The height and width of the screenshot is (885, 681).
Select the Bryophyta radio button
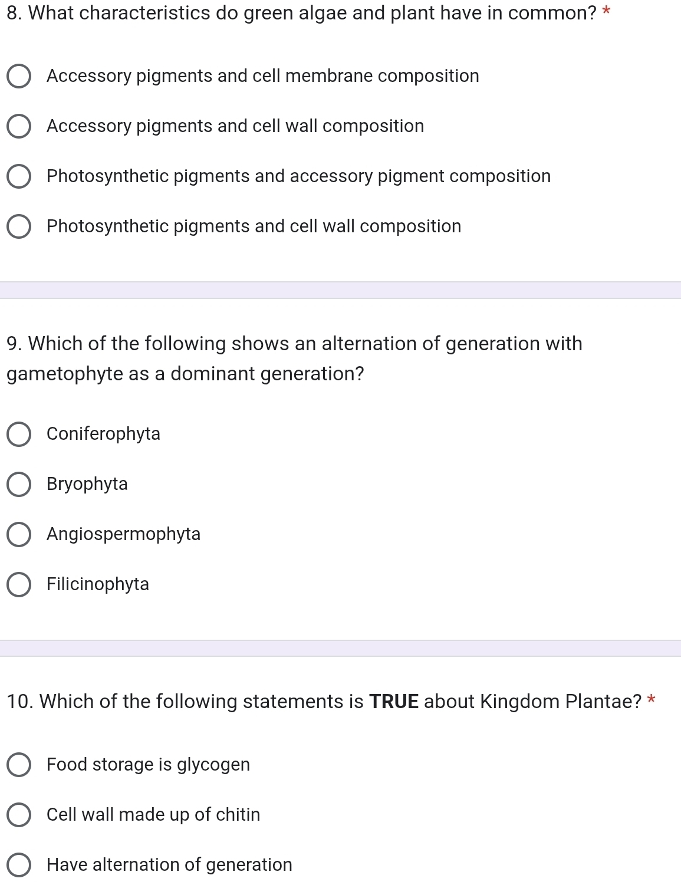coord(19,485)
